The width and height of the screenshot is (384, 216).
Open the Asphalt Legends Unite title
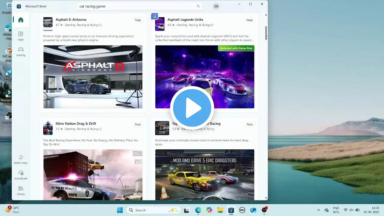tap(185, 19)
